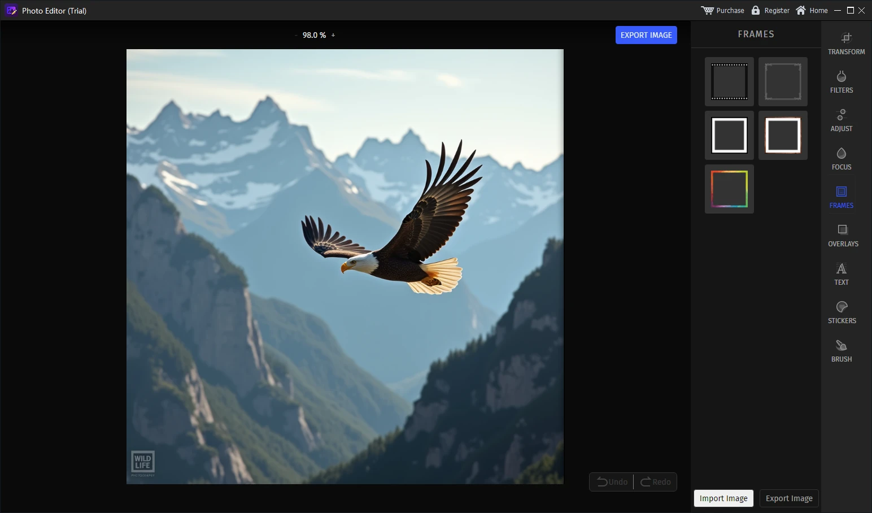Select the Focus tool
This screenshot has height=513, width=872.
[x=842, y=159]
